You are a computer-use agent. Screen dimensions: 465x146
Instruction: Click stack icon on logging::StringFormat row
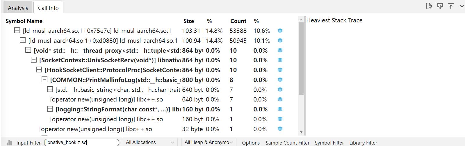(280, 109)
